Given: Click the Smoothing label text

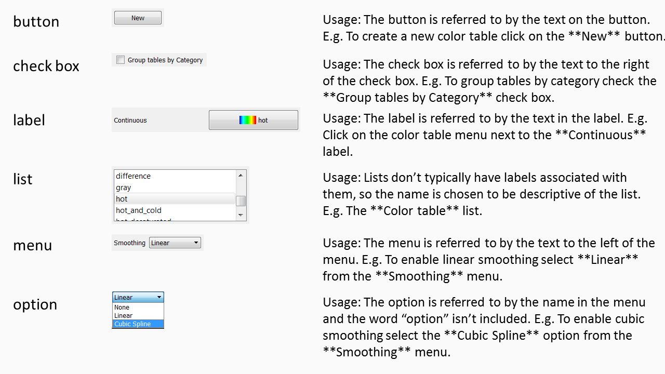Looking at the screenshot, I should coord(129,243).
